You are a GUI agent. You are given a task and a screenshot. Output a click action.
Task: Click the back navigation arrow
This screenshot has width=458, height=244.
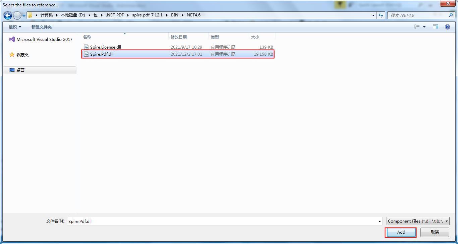pos(7,15)
